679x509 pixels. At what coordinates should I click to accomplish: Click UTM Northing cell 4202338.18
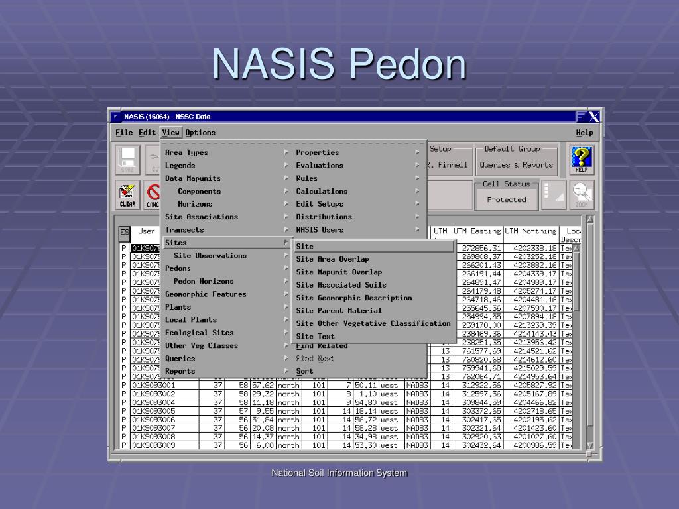[531, 248]
